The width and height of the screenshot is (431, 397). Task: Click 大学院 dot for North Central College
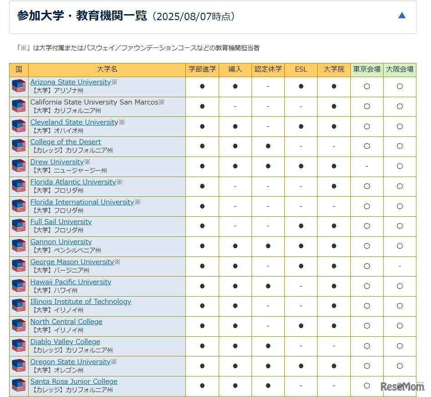334,326
